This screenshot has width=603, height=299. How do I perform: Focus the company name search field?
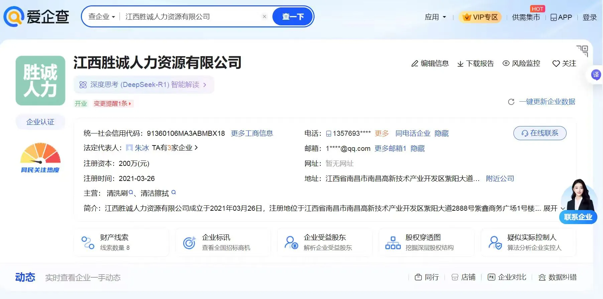(191, 17)
